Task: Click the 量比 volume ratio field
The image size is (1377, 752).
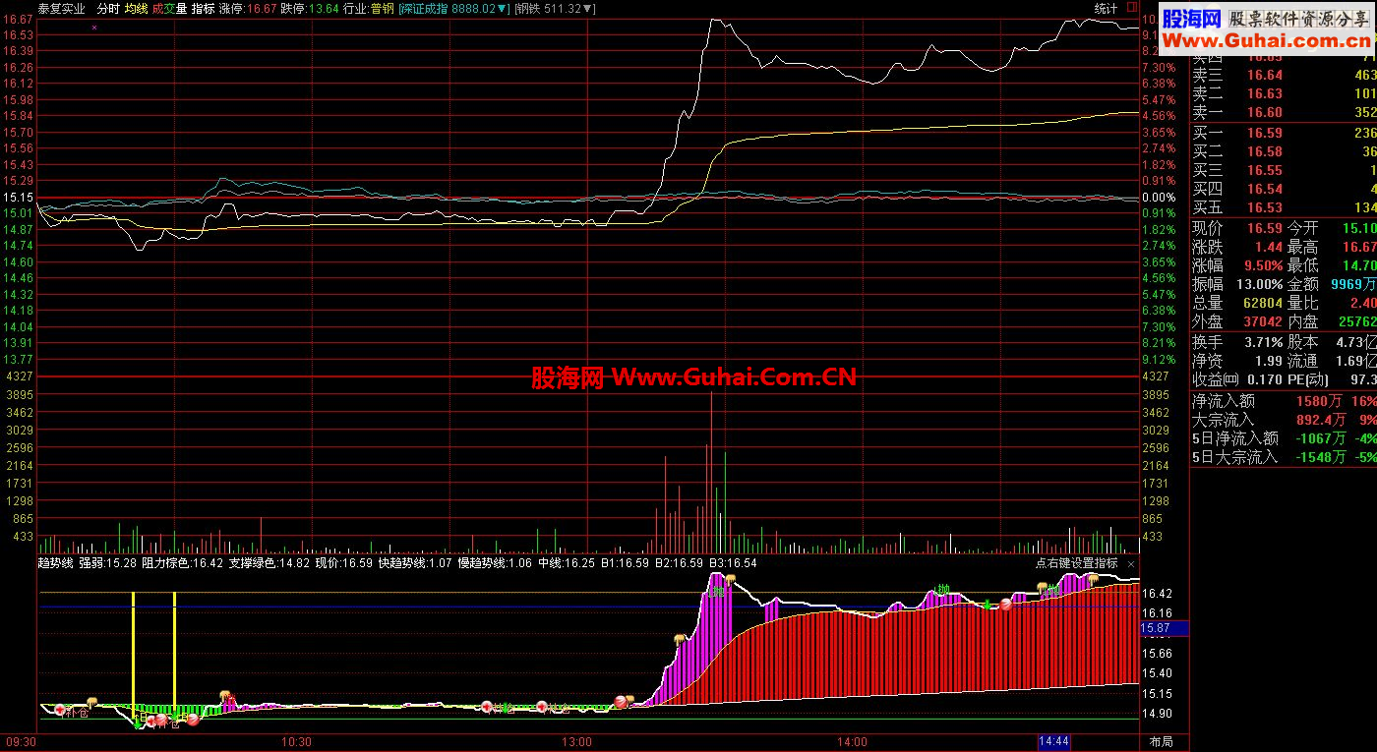Action: (x=1332, y=303)
